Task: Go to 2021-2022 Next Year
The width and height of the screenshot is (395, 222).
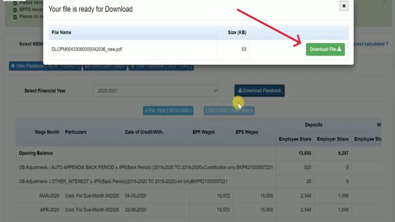Action: (x=229, y=111)
